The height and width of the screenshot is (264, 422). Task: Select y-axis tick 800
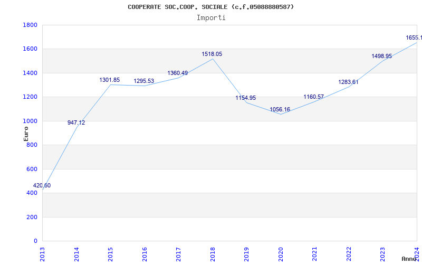[x=32, y=145]
